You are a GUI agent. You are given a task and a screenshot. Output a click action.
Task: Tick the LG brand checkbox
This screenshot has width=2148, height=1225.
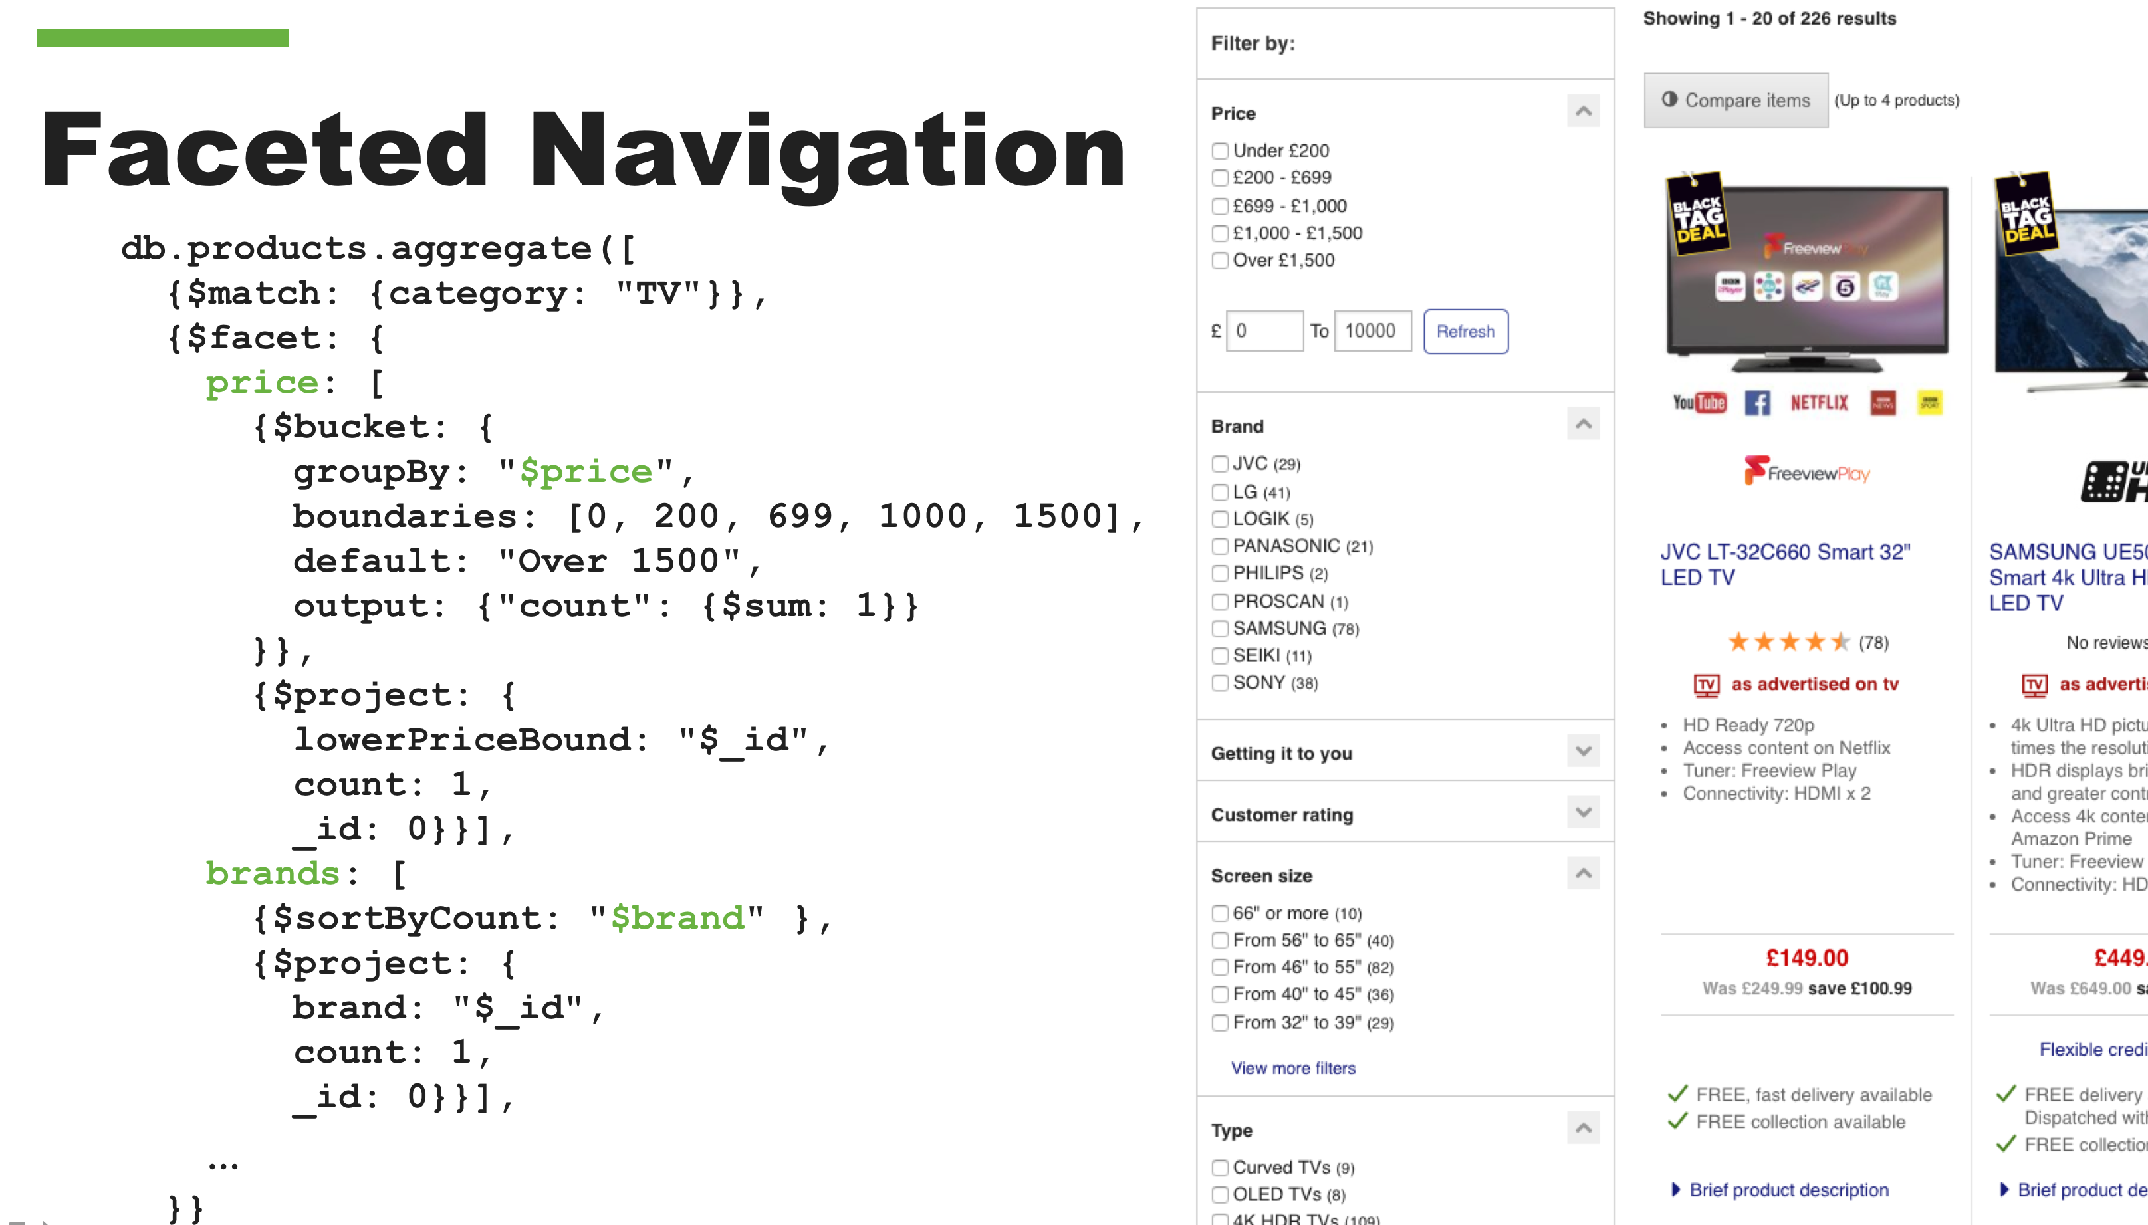1220,492
